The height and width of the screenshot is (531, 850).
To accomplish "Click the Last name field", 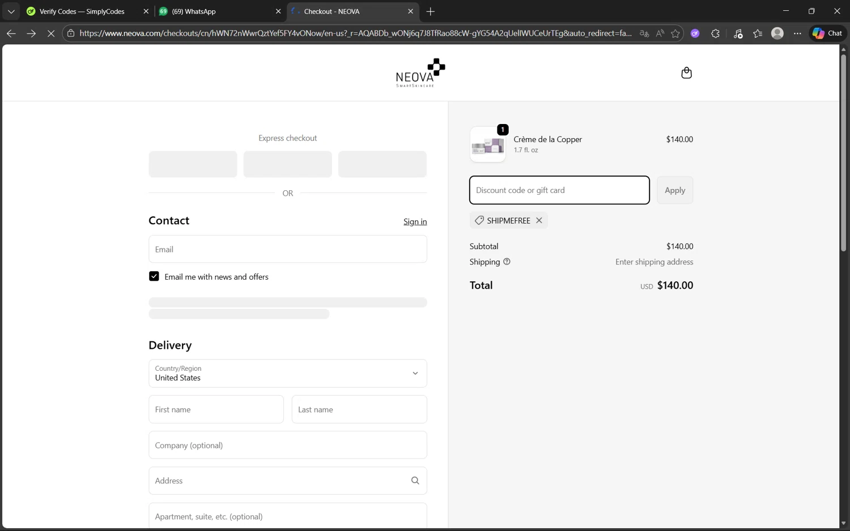I will (359, 409).
